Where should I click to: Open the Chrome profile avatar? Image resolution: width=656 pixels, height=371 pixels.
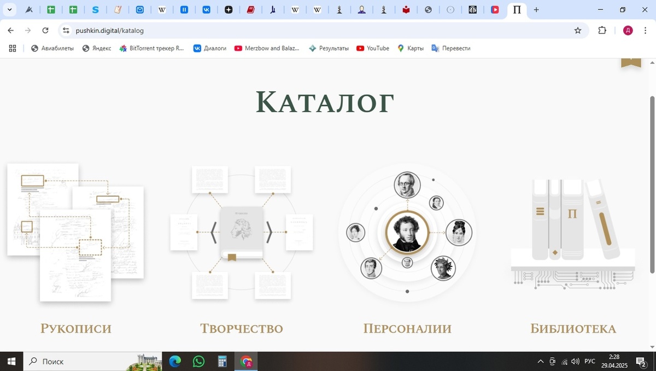(x=628, y=31)
